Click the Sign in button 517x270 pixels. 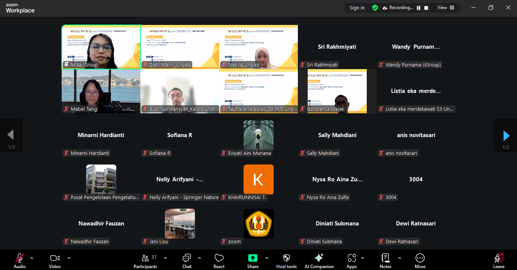click(357, 8)
